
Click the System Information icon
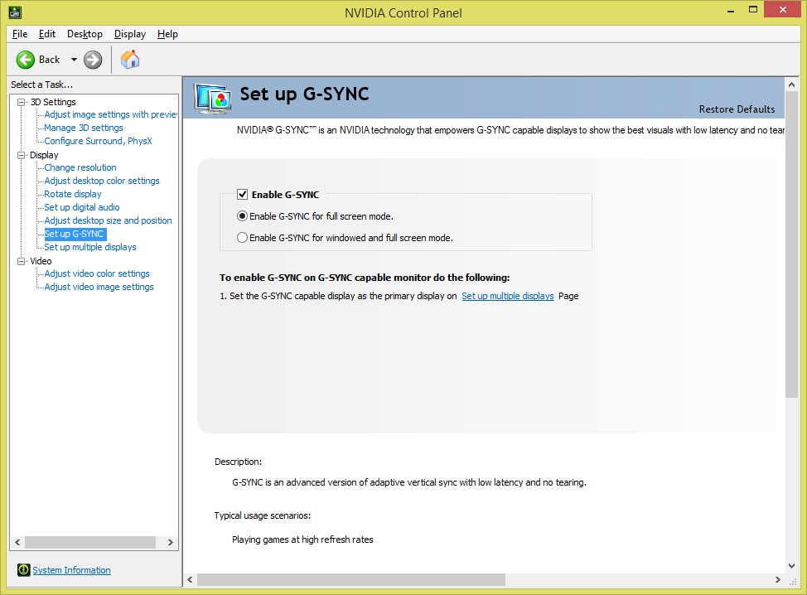tap(24, 570)
